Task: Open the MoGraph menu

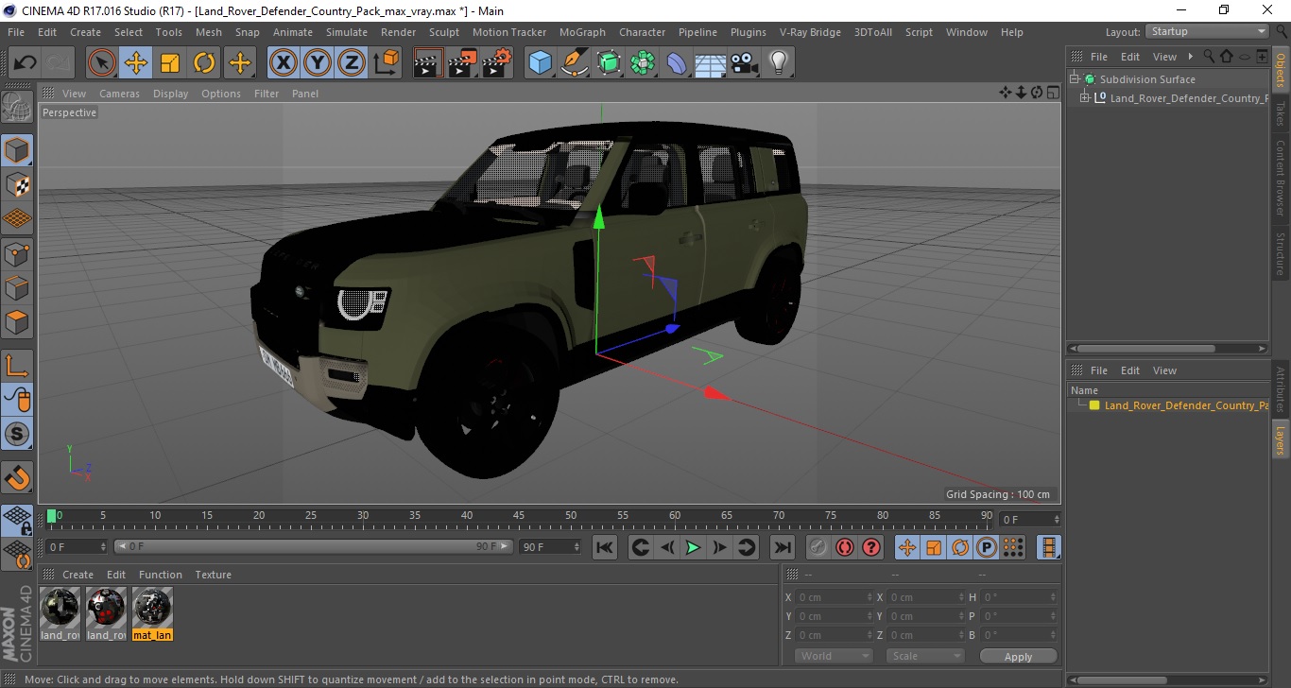Action: click(582, 32)
